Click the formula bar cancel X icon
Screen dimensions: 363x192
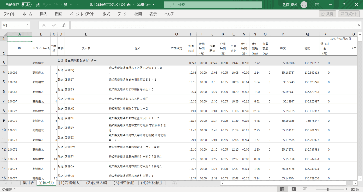click(44, 25)
